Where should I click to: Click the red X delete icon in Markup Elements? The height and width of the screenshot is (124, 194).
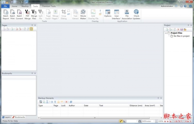pyautogui.click(x=66, y=102)
